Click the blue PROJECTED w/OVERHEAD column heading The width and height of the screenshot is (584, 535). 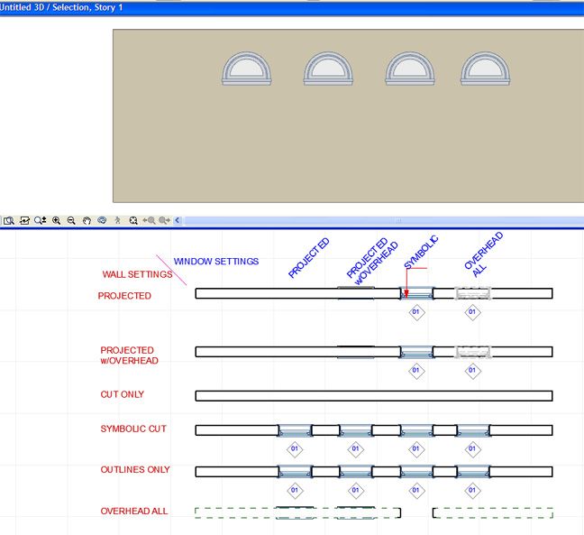coord(371,262)
